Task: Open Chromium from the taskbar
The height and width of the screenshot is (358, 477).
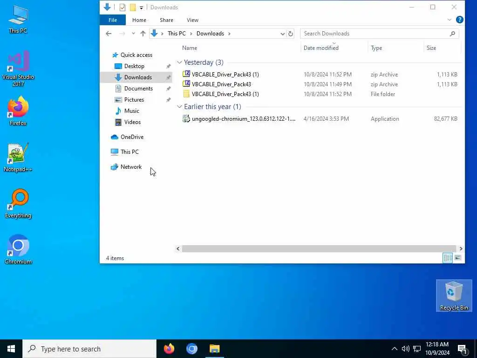Action: pyautogui.click(x=191, y=349)
